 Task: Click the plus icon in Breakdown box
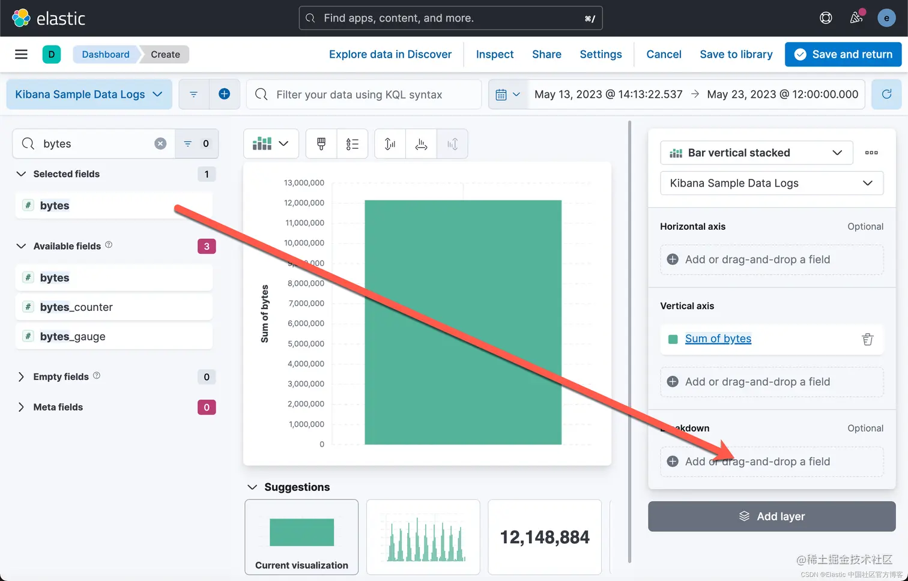pyautogui.click(x=673, y=462)
